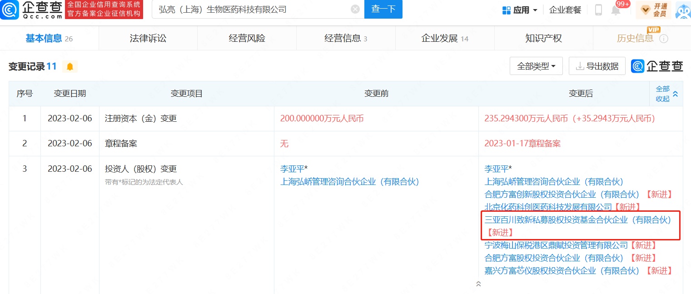
Task: Go to the 企业发展 tab
Action: (x=445, y=39)
